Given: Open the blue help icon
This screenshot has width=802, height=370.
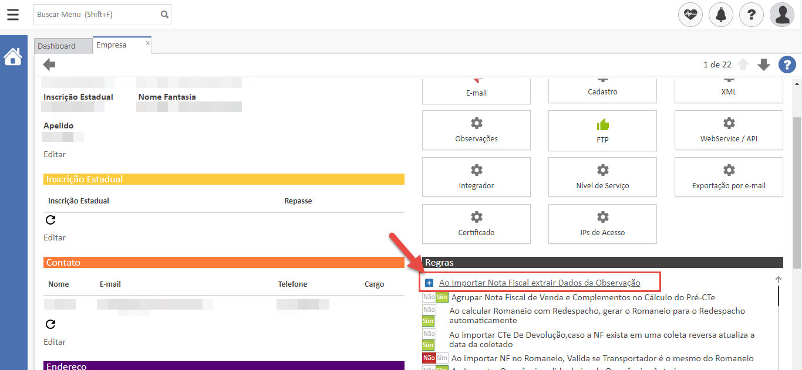Looking at the screenshot, I should click(x=787, y=65).
